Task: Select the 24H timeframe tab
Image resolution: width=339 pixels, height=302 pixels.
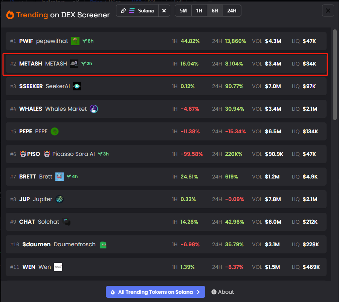Action: 232,11
